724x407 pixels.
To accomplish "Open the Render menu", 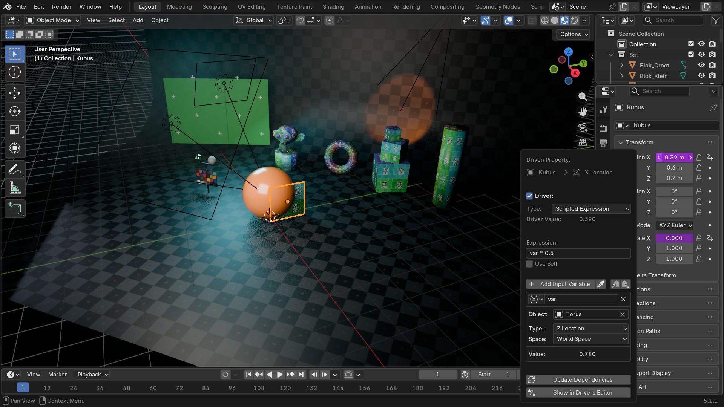I will (62, 7).
